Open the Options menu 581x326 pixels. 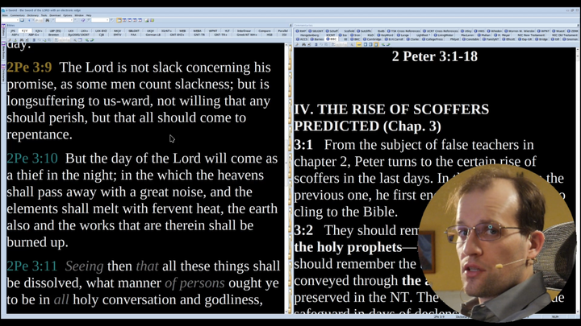pyautogui.click(x=68, y=15)
